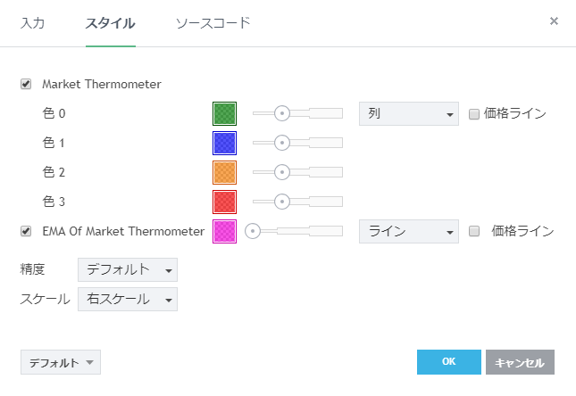This screenshot has width=576, height=396.
Task: Click the magenta EMA color swatch
Action: [224, 231]
